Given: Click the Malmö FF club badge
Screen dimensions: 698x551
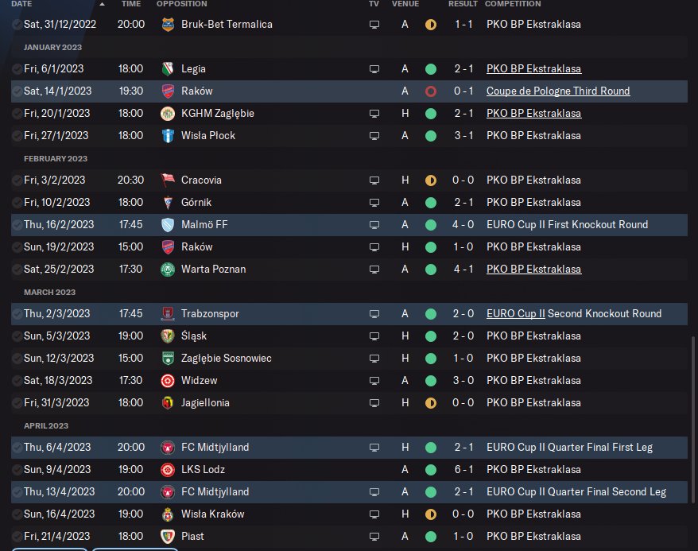Looking at the screenshot, I should tap(167, 225).
